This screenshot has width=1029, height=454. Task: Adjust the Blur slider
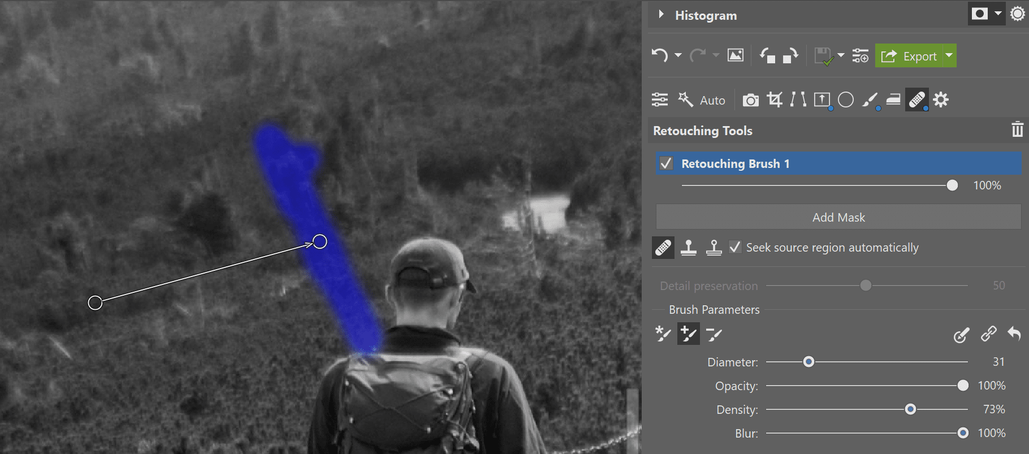[x=963, y=433]
